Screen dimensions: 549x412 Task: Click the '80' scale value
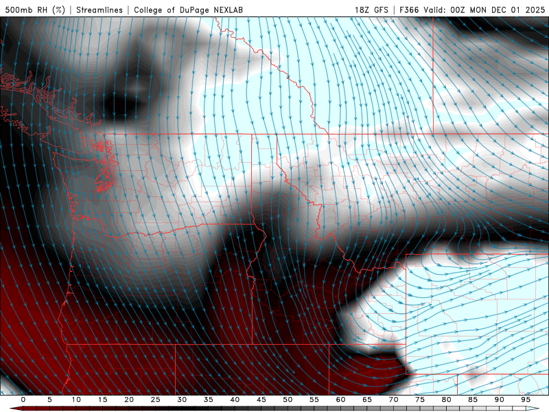447,400
